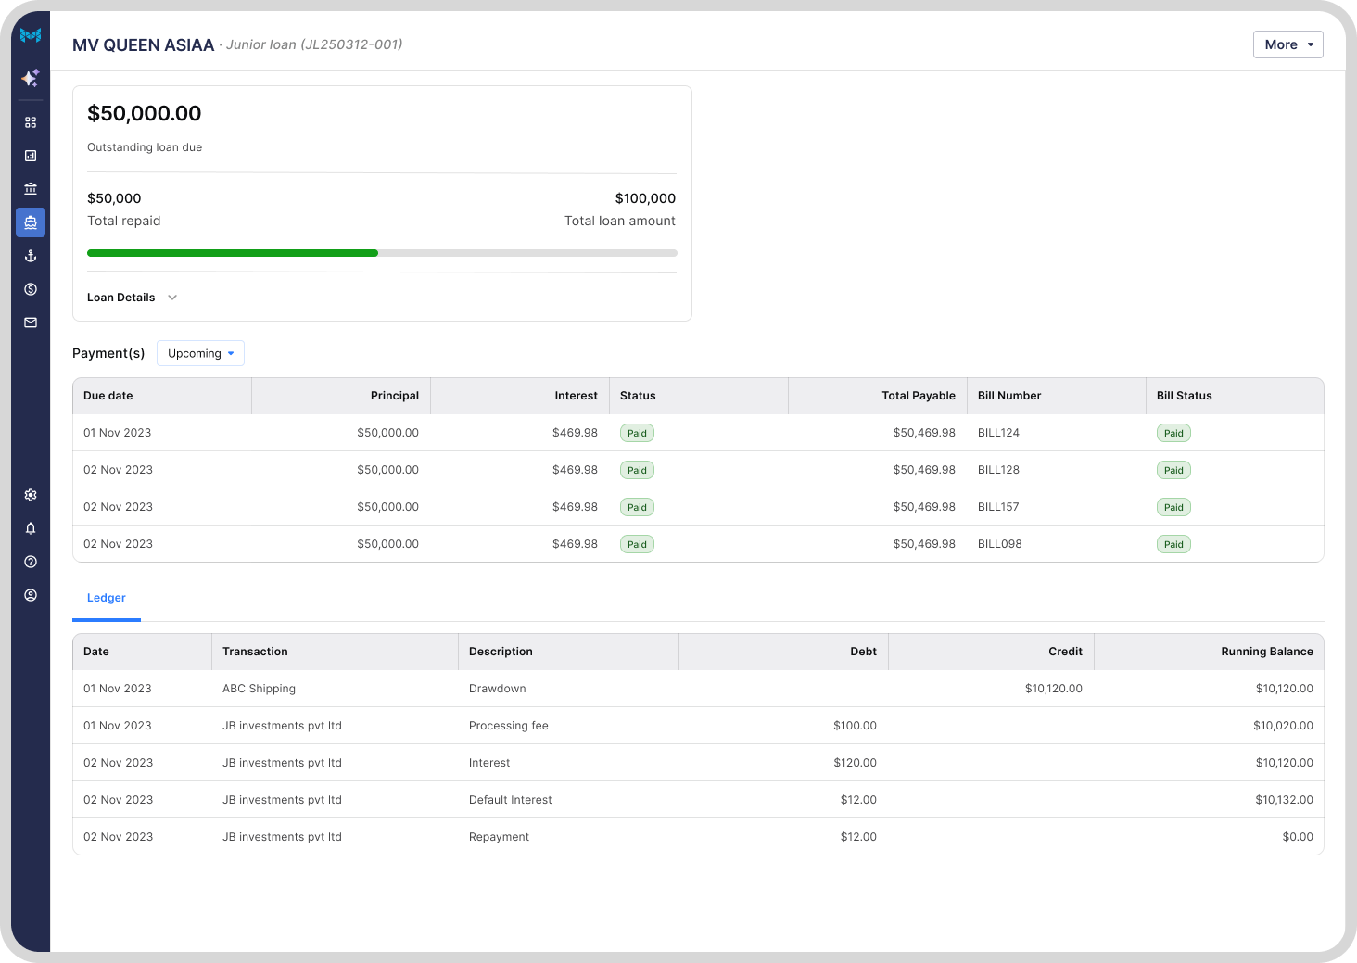The height and width of the screenshot is (963, 1357).
Task: Click the Paid bill status on BILL098 row
Action: pyautogui.click(x=1173, y=544)
